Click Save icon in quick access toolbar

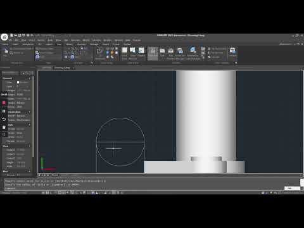(x=20, y=35)
